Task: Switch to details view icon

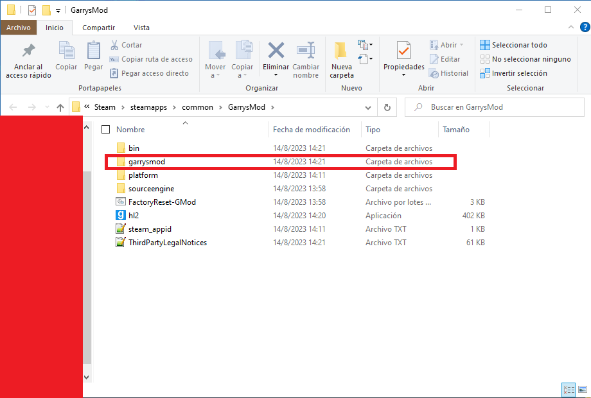Action: pos(569,390)
